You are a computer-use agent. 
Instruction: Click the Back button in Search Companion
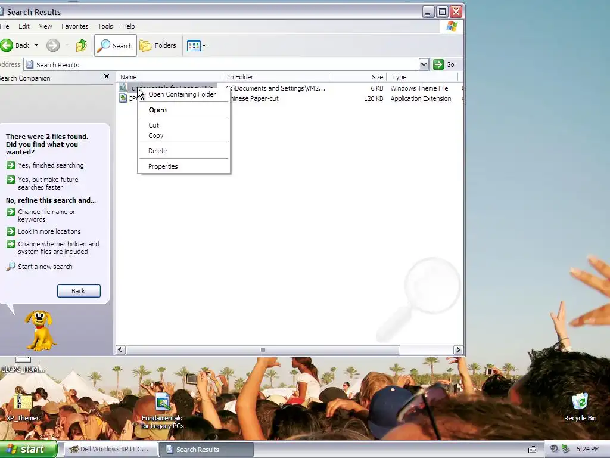pyautogui.click(x=79, y=291)
